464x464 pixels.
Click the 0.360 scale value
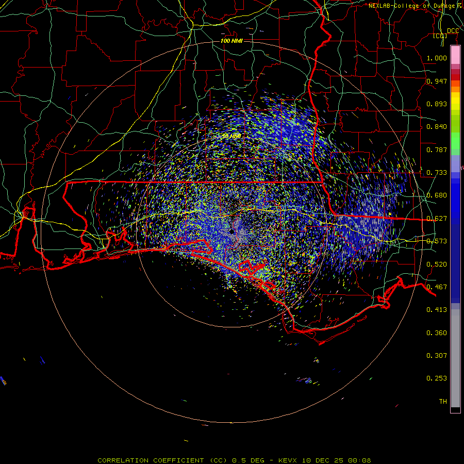pos(437,333)
